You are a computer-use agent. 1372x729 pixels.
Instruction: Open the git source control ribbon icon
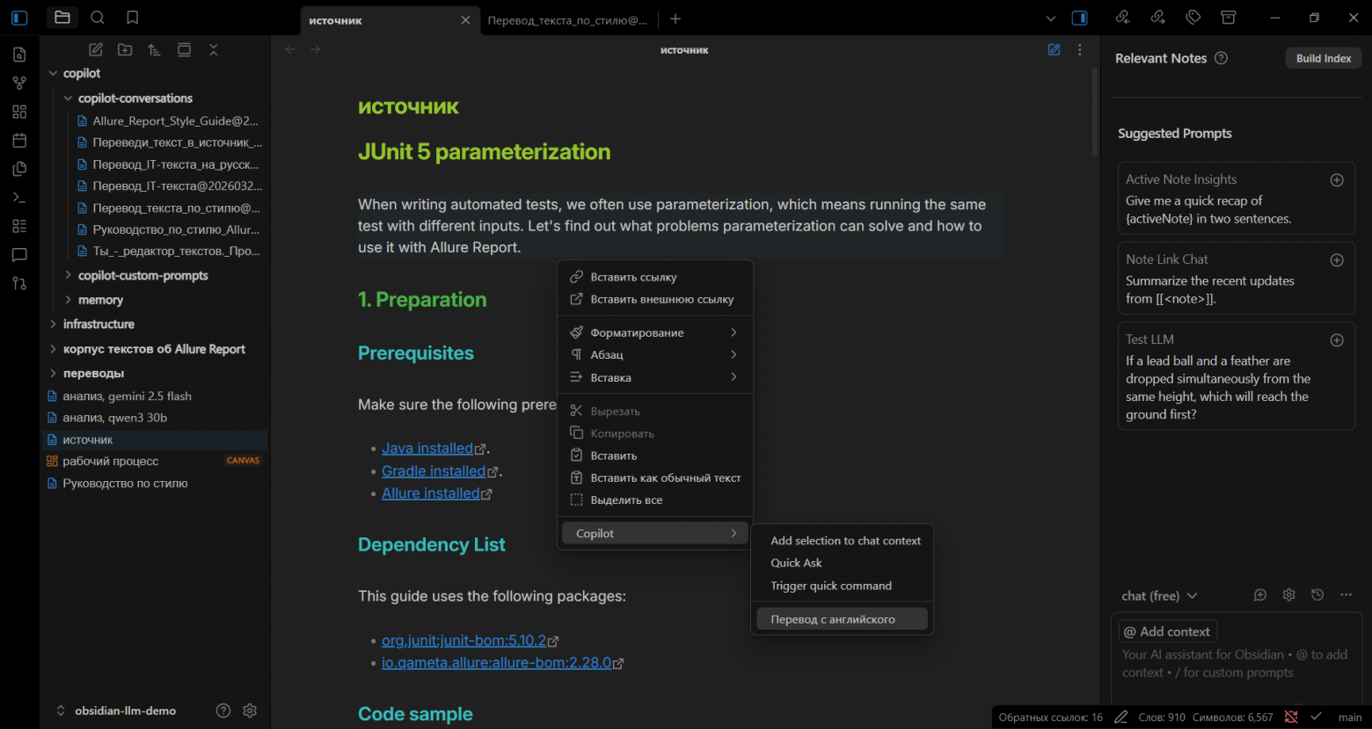(x=19, y=283)
